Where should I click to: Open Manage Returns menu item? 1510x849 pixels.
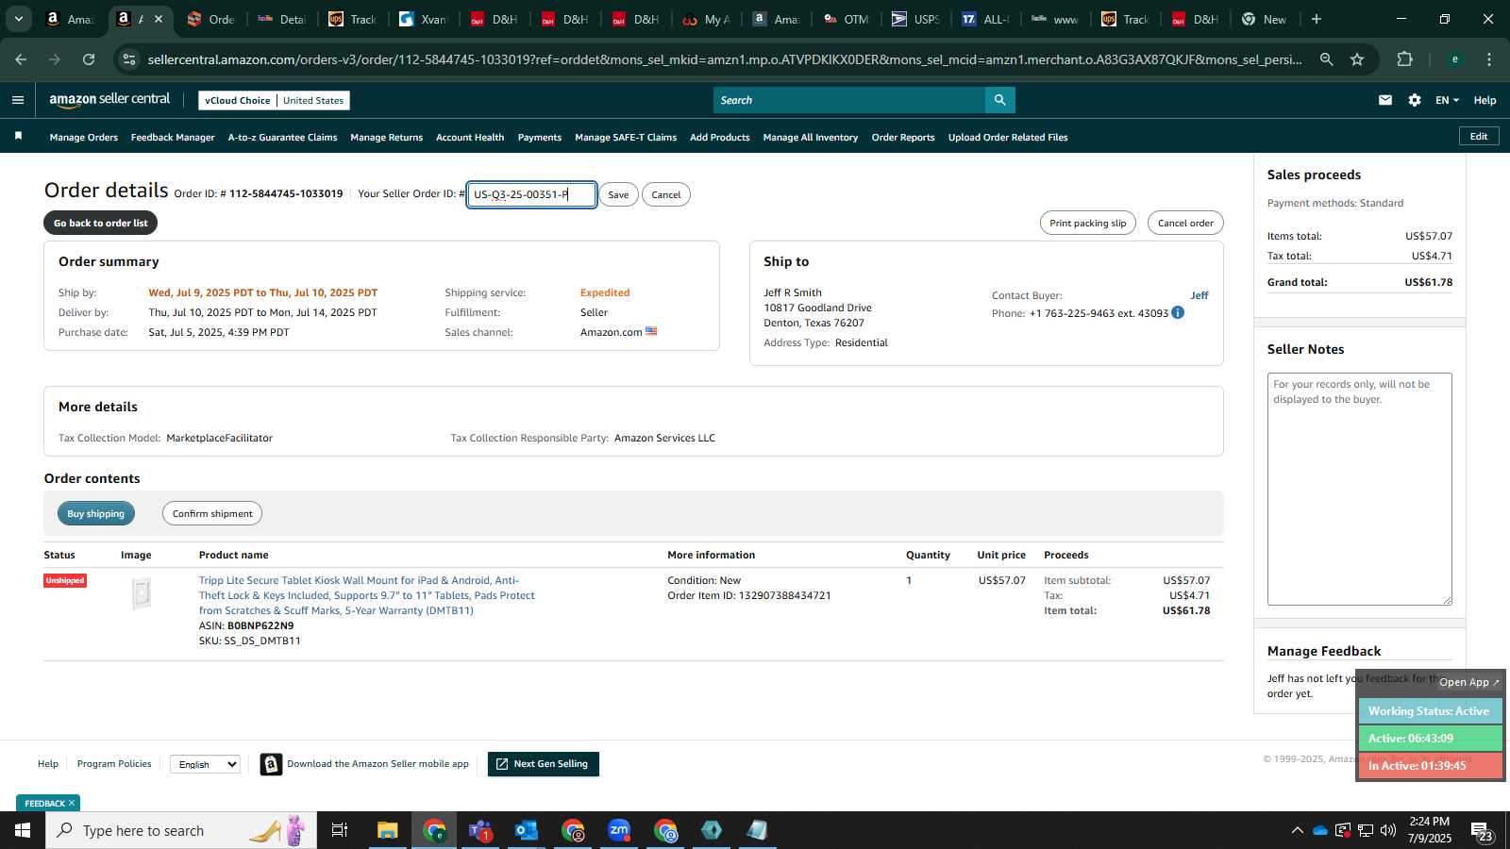(x=387, y=137)
